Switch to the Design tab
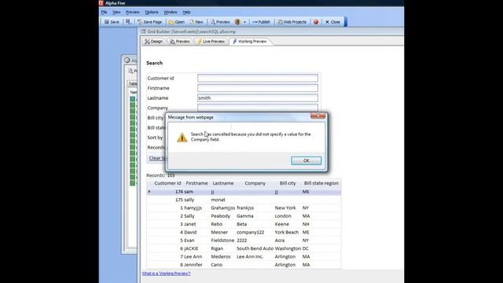The width and height of the screenshot is (503, 283). [x=154, y=42]
